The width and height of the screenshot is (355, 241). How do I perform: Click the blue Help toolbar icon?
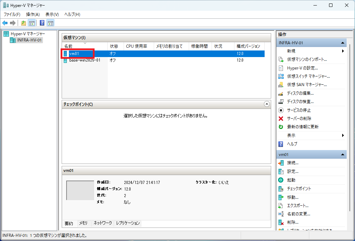[42, 23]
